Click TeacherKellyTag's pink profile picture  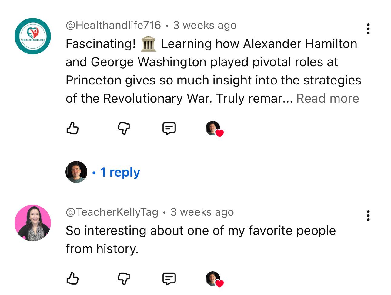(33, 223)
